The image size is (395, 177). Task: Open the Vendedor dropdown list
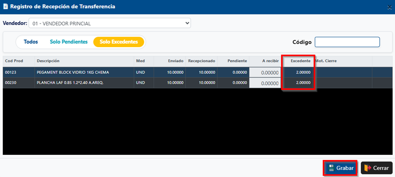110,24
